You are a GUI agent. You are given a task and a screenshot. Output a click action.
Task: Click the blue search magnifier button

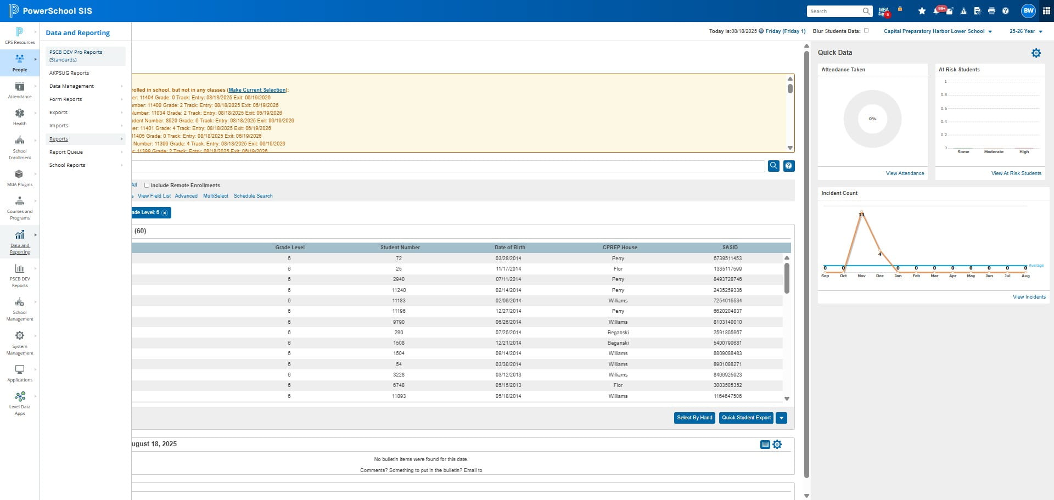click(x=773, y=166)
